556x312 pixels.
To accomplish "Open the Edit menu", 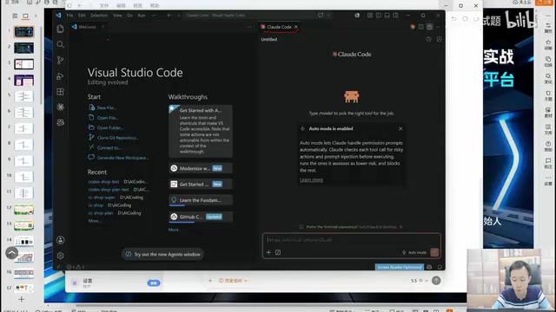I will coord(82,16).
